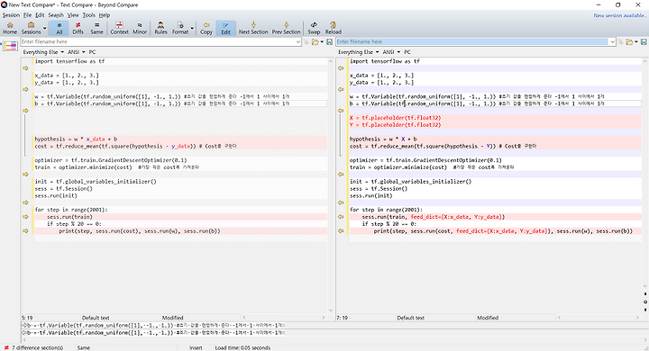This screenshot has width=649, height=351.
Task: Copy-right arrow above left 'for step in range' line
Action: [25, 202]
